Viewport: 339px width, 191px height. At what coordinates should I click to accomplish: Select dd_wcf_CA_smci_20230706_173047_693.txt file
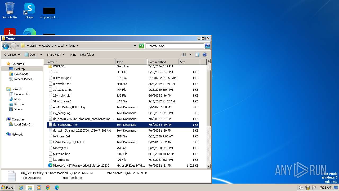coord(123,131)
